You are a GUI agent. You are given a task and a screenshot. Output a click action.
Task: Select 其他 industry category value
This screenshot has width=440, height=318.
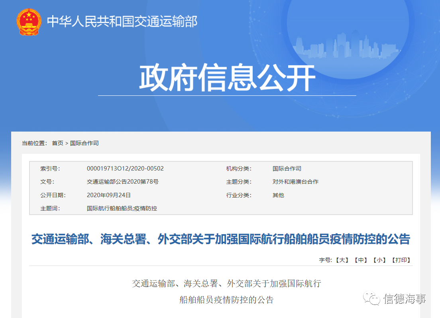[x=278, y=195]
